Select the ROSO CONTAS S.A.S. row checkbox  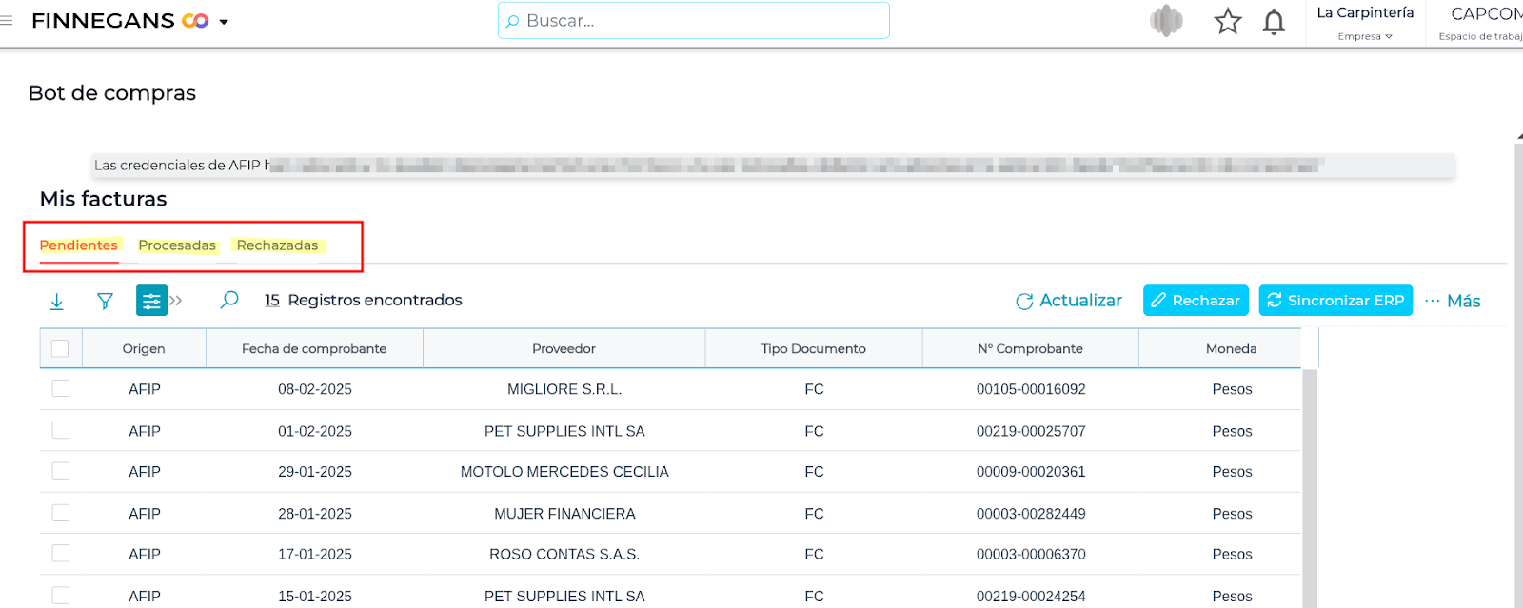[x=61, y=553]
